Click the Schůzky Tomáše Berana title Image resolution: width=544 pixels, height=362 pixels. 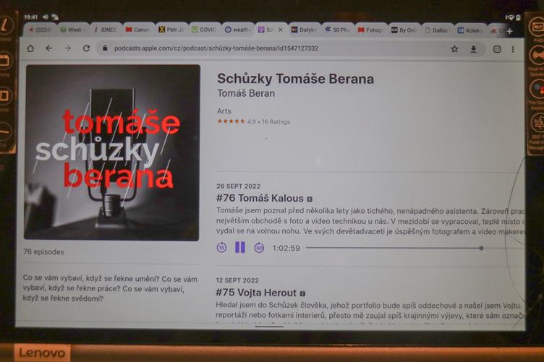[x=296, y=79]
